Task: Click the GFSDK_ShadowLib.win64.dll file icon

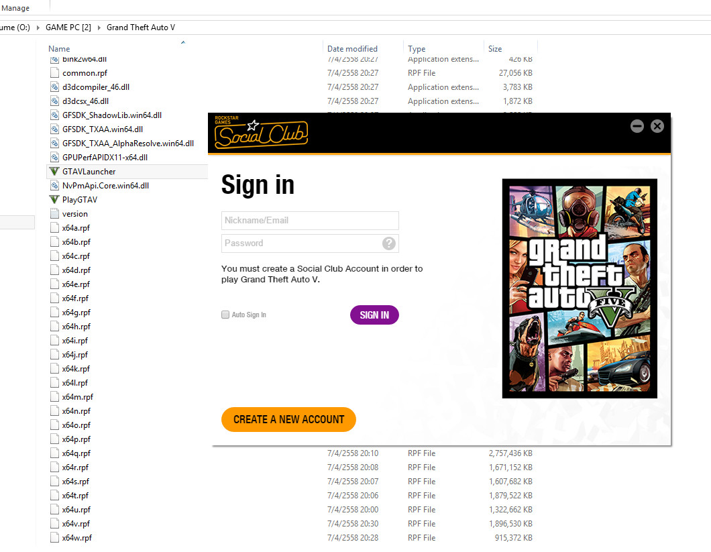Action: coord(54,115)
